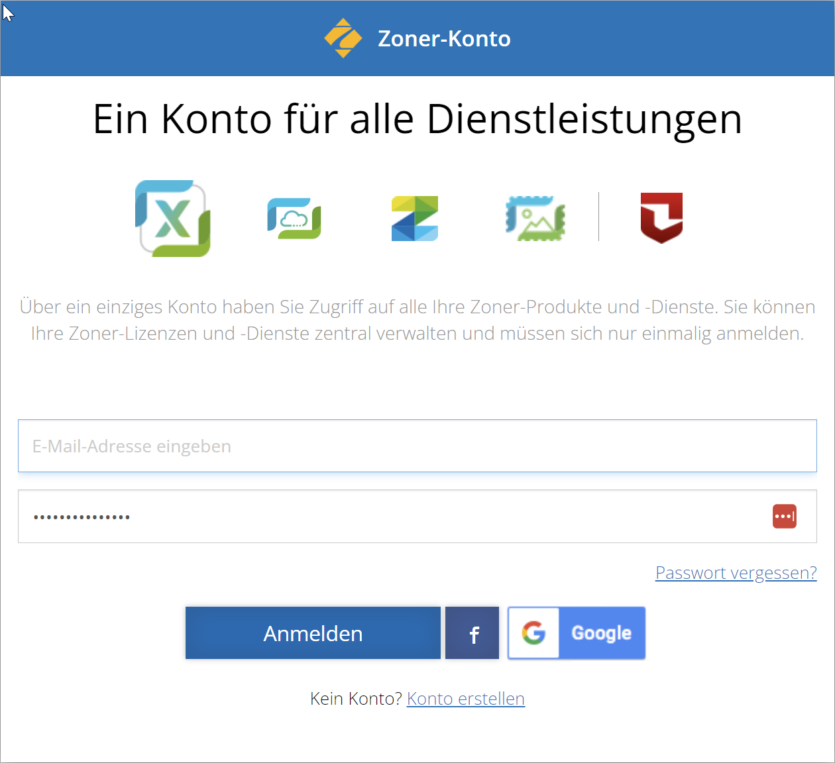
Task: Open the "Passwort vergessen?" link
Action: (x=736, y=572)
